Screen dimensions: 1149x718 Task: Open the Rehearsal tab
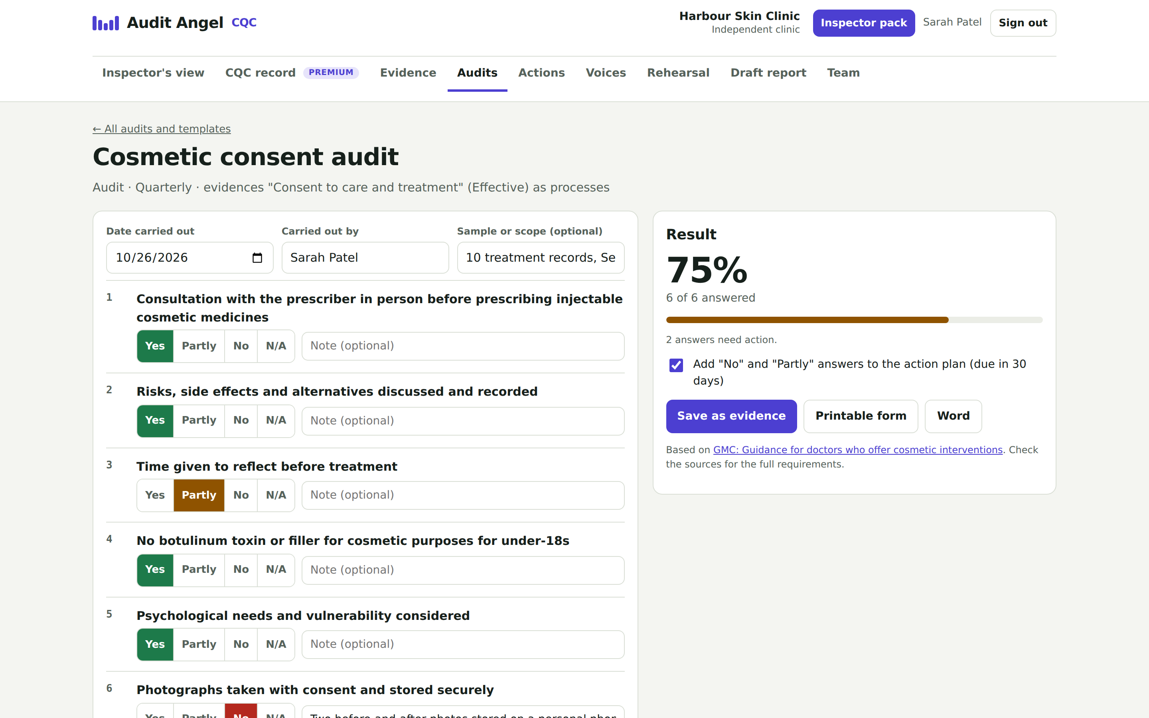pos(678,73)
